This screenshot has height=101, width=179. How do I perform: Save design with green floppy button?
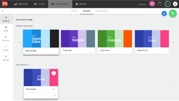(173, 14)
